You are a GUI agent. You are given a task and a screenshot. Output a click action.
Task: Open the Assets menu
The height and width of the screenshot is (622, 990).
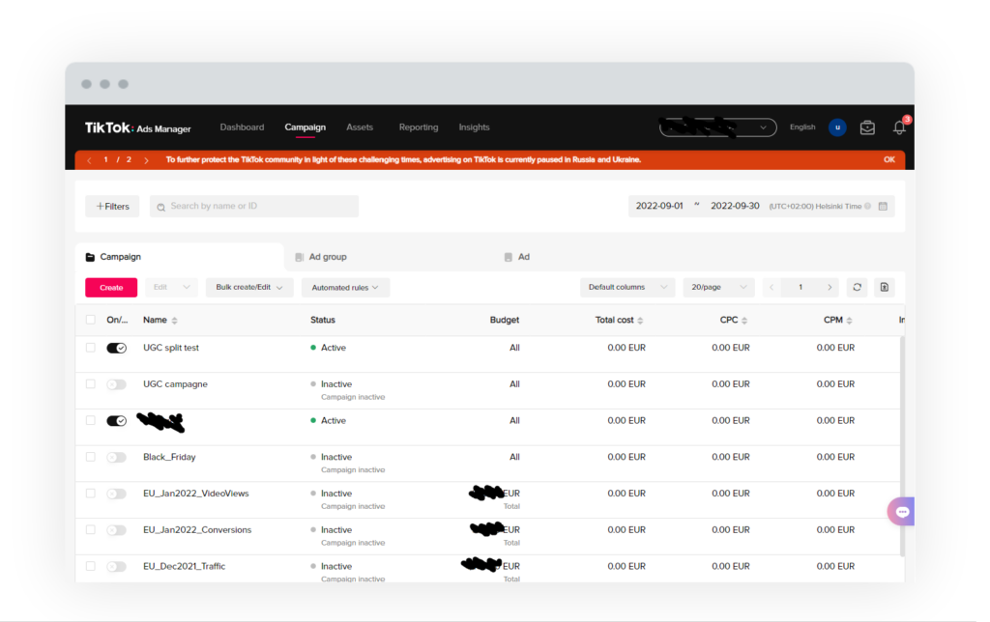coord(360,127)
